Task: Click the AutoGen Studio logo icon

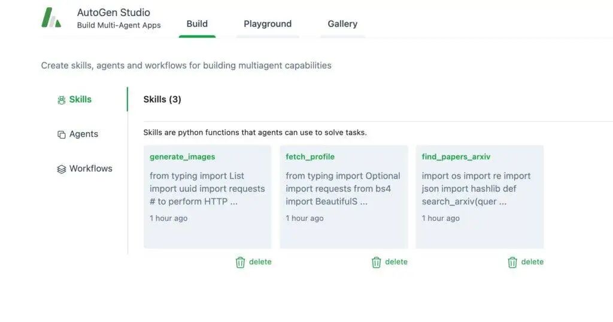Action: (51, 18)
